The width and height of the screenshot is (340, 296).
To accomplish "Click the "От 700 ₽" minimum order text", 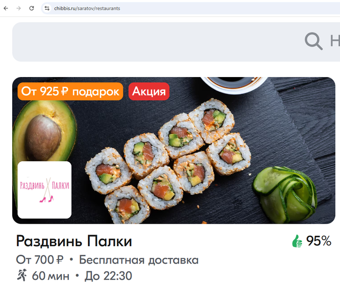I will coord(40,260).
